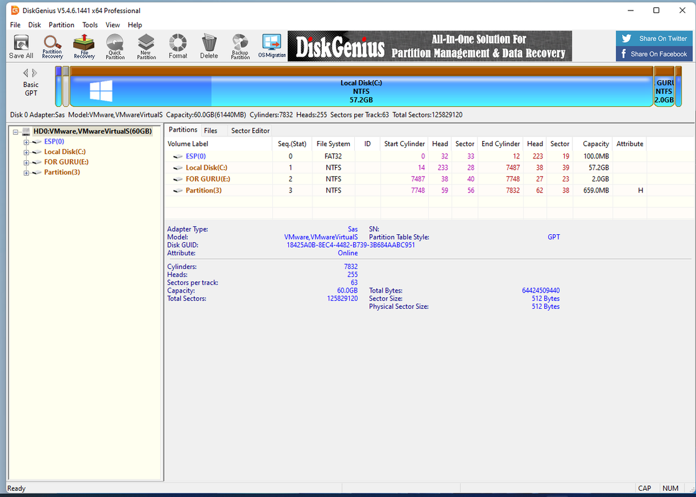The width and height of the screenshot is (696, 497).
Task: Open the Partition Recovery tool
Action: click(52, 47)
